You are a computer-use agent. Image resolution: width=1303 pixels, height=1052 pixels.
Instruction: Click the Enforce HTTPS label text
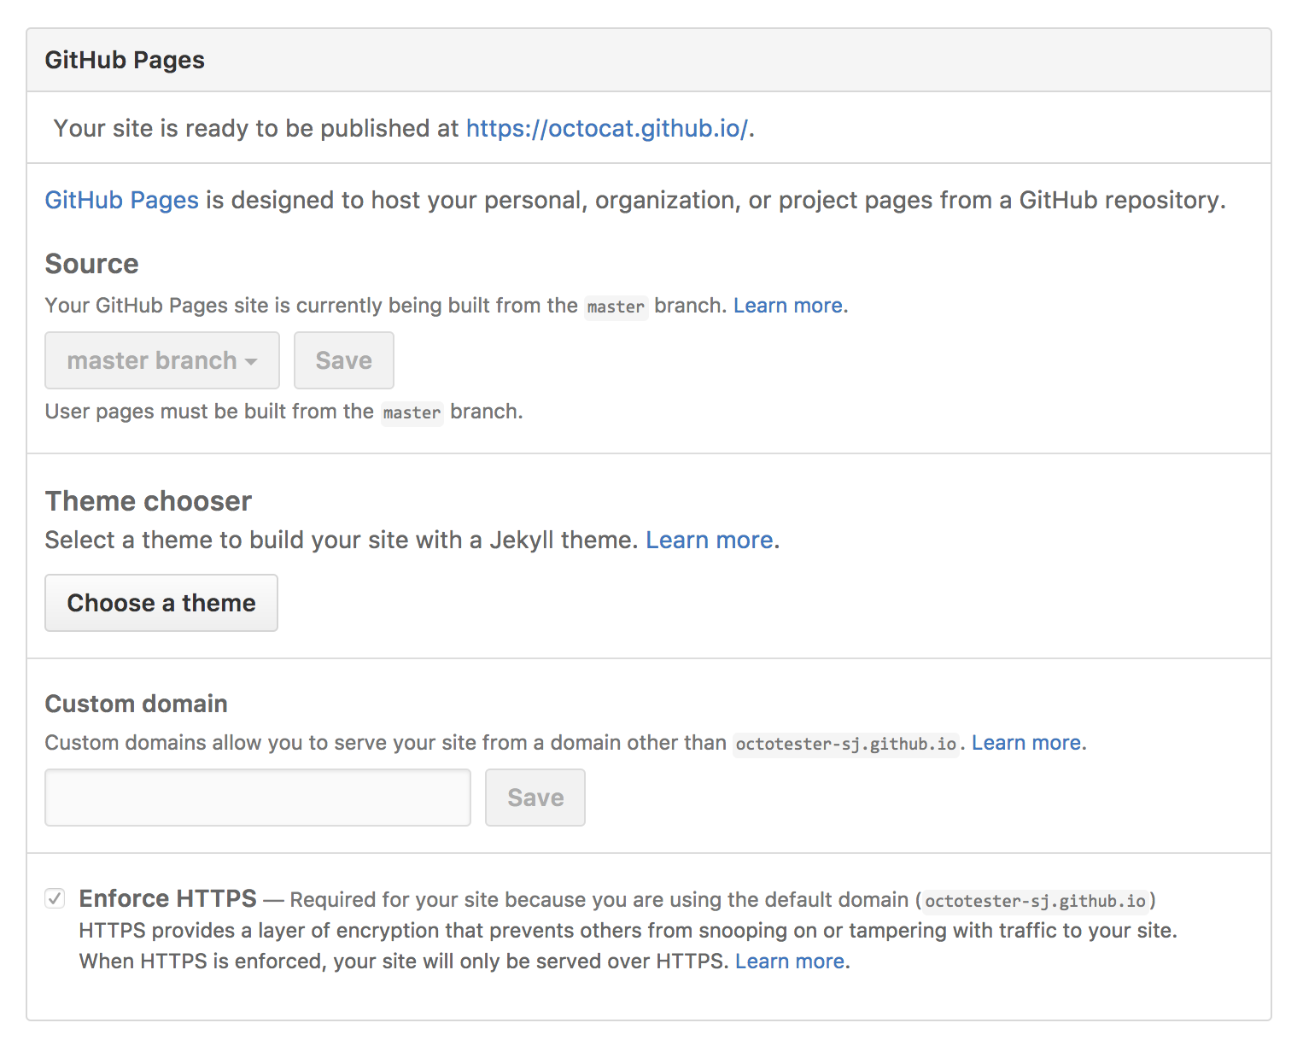[168, 898]
